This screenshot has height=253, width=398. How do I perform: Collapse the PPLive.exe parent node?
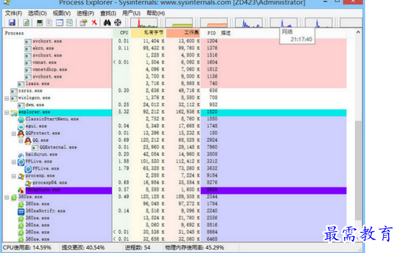(13, 161)
